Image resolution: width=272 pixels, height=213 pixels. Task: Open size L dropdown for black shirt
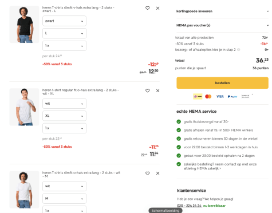[64, 33]
